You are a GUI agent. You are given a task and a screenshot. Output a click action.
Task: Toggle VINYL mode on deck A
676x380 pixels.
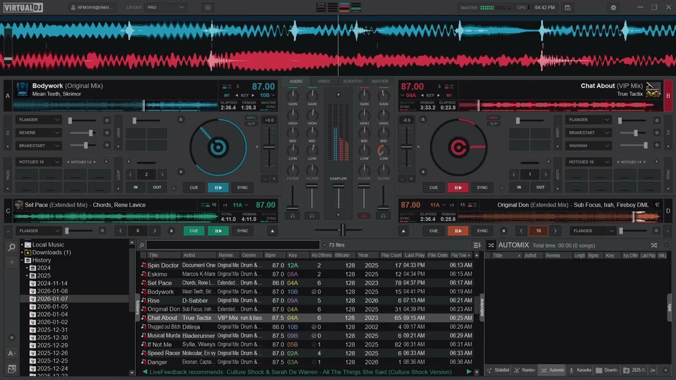coord(251,118)
